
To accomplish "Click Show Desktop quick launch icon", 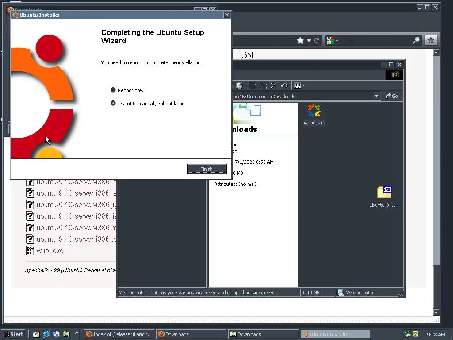I will coord(36,334).
